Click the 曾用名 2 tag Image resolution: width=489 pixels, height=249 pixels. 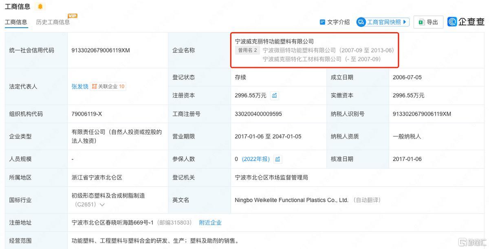coord(247,50)
